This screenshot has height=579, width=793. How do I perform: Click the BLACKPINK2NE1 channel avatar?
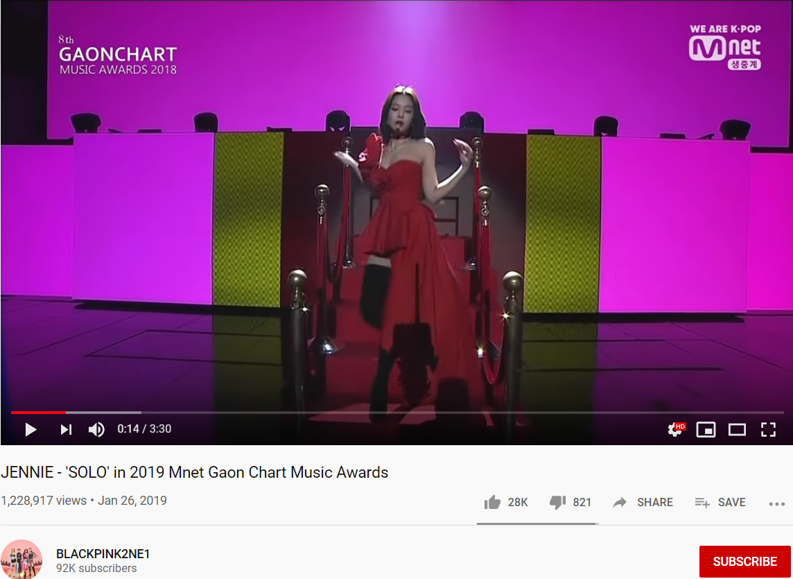click(21, 560)
